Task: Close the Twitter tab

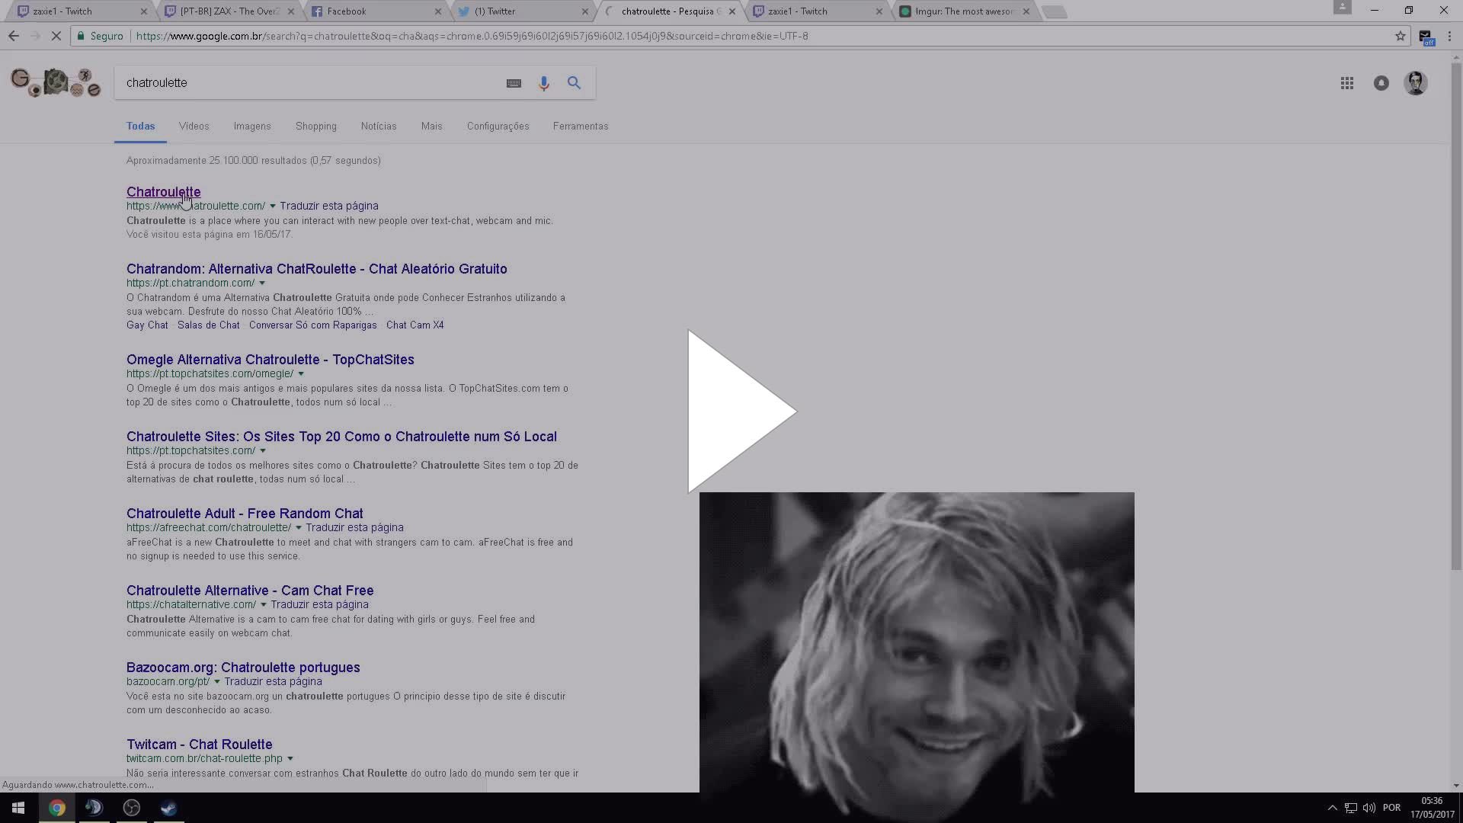Action: click(x=584, y=11)
